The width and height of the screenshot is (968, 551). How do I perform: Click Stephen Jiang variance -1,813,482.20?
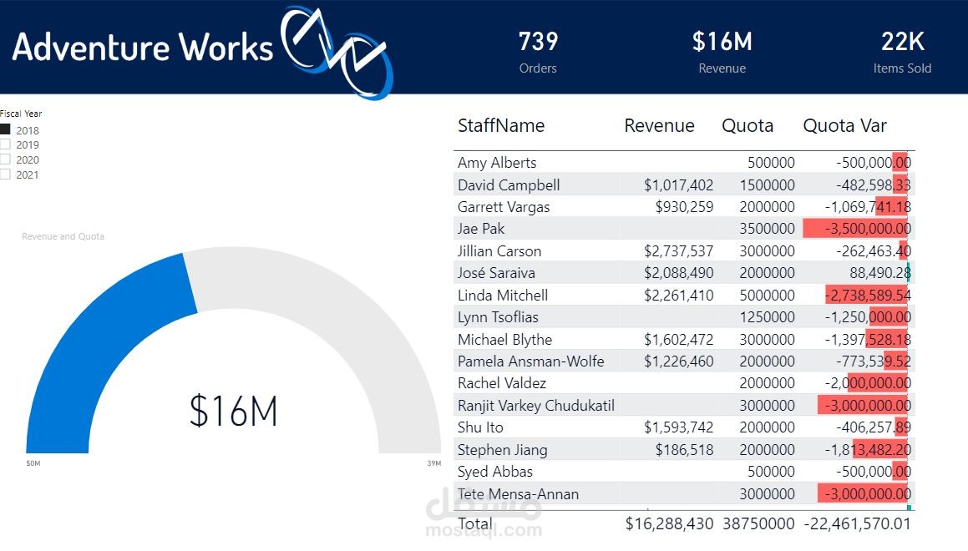pyautogui.click(x=868, y=449)
